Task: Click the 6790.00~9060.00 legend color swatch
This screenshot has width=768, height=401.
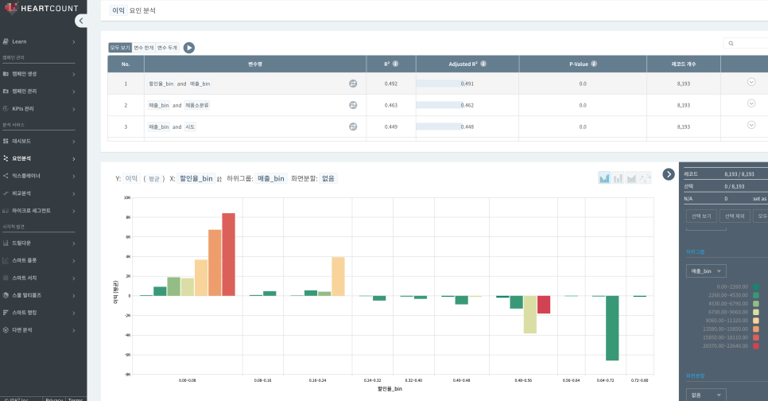Action: [x=756, y=312]
